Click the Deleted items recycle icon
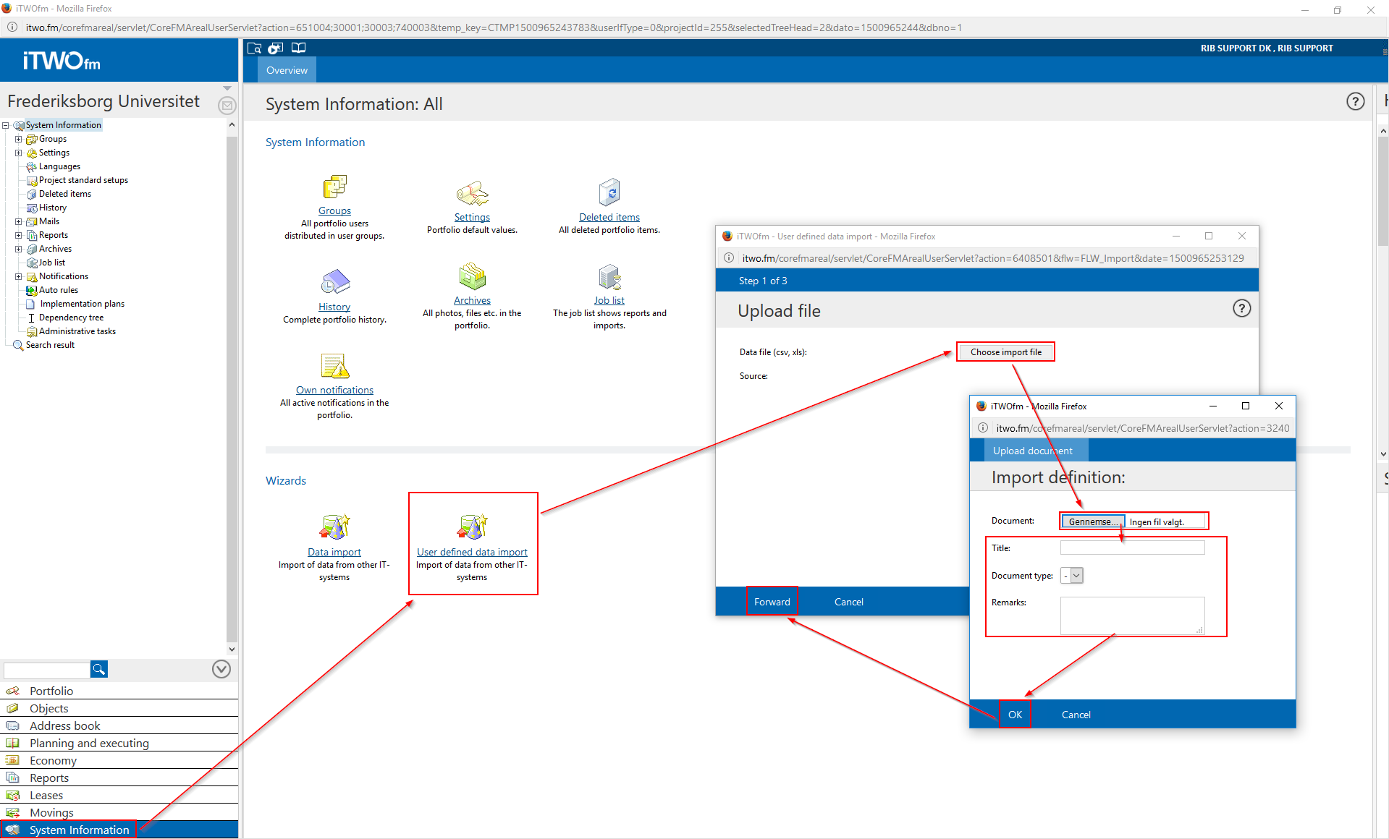This screenshot has height=839, width=1389. tap(609, 193)
